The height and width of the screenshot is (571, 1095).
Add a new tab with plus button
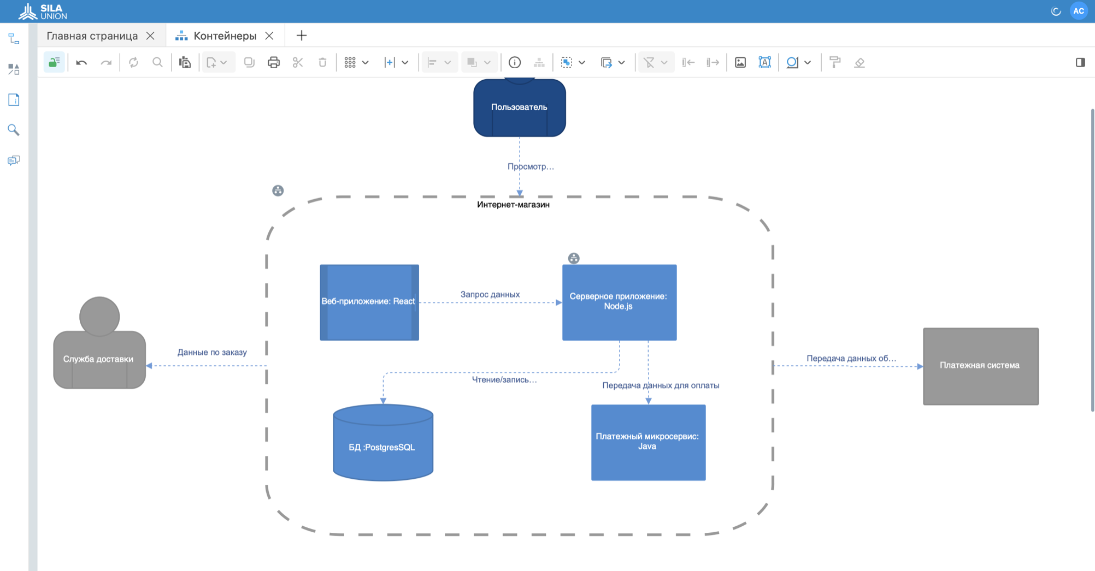[301, 36]
